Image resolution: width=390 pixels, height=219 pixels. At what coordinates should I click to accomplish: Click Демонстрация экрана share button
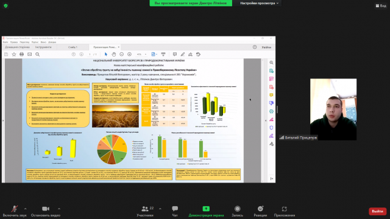pos(206,211)
